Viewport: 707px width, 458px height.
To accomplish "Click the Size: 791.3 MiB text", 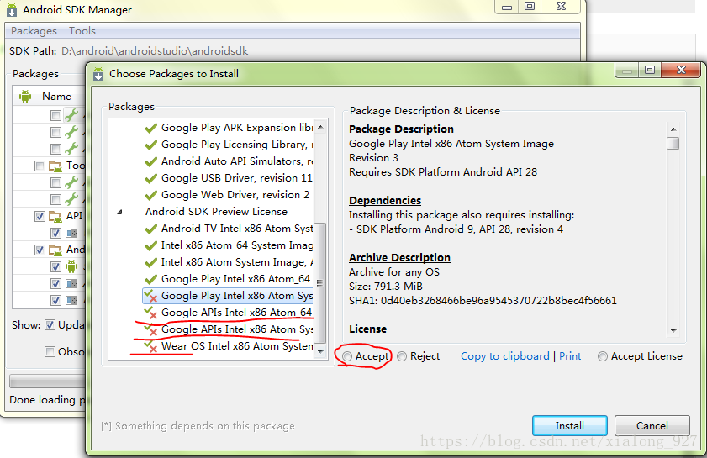I will click(x=386, y=287).
